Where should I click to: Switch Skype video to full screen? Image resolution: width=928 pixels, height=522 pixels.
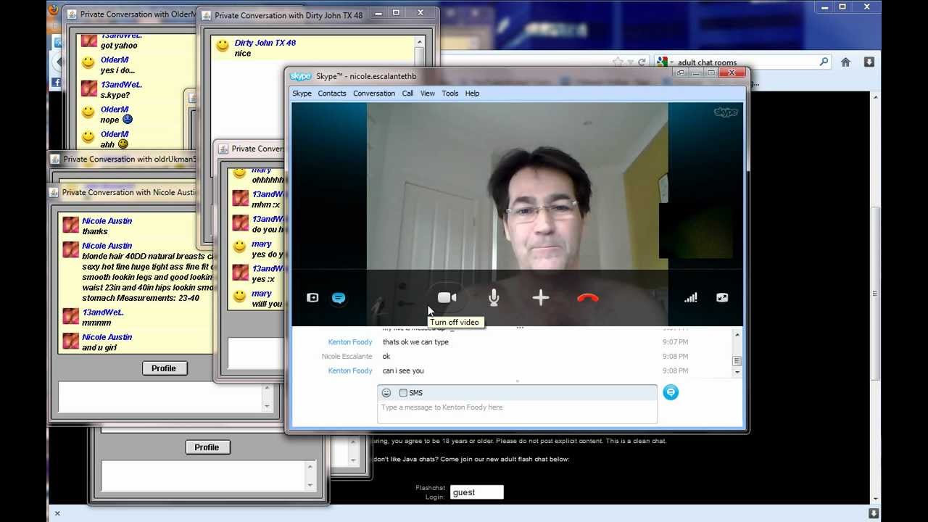pos(722,298)
